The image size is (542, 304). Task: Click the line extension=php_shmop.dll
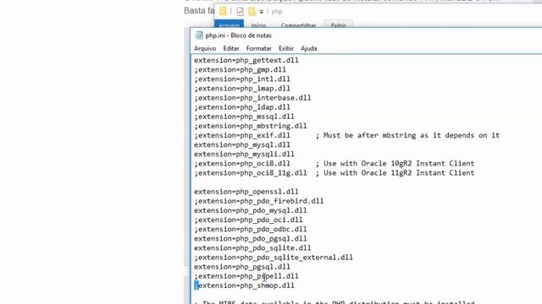[246, 285]
